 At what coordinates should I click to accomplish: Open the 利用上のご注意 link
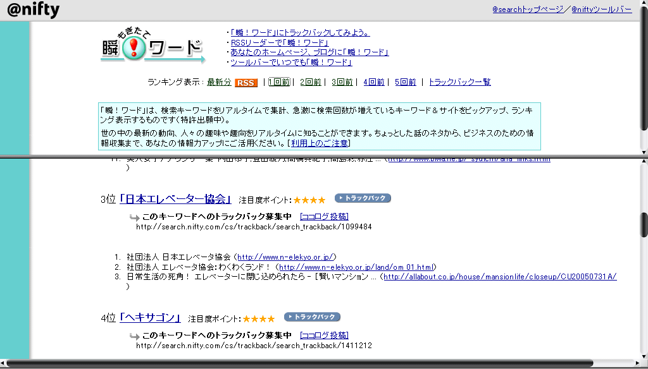pyautogui.click(x=320, y=143)
